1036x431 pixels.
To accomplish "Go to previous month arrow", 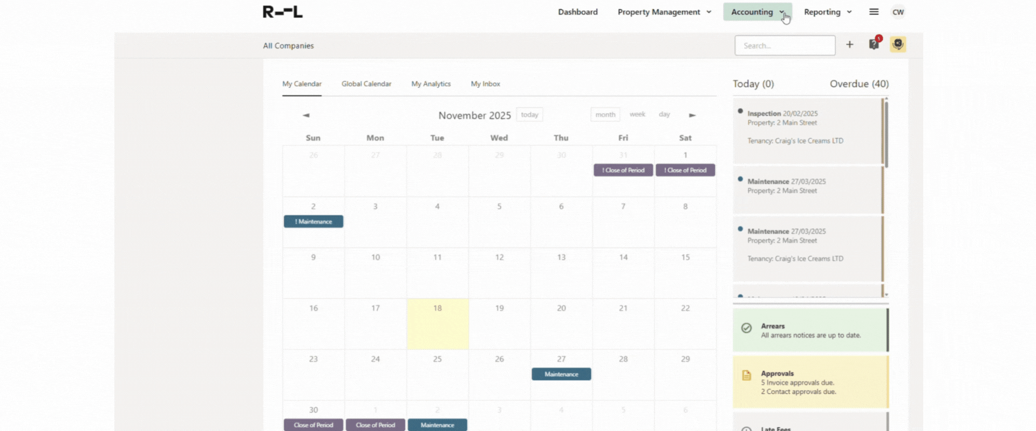I will tap(306, 115).
